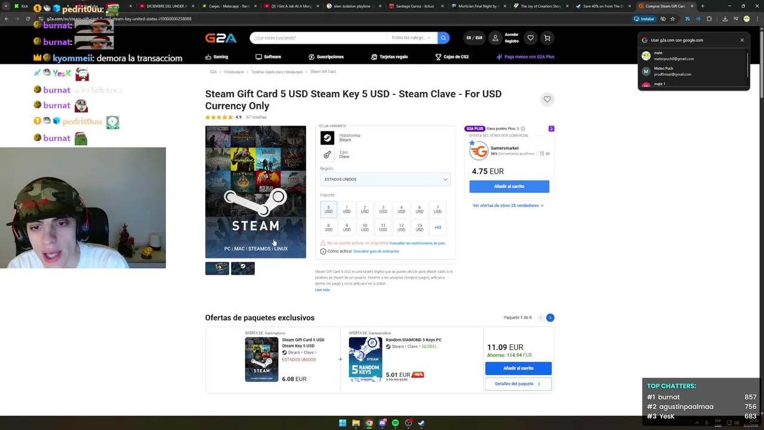Select the 3 USD amount option
The width and height of the screenshot is (764, 430).
[x=383, y=210]
